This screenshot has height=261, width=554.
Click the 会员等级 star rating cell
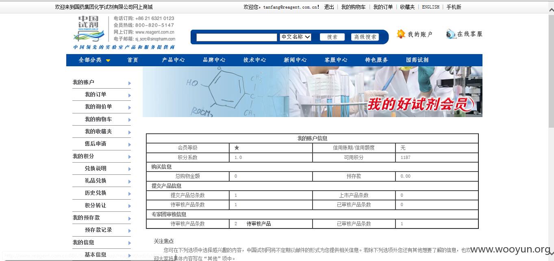coord(271,148)
